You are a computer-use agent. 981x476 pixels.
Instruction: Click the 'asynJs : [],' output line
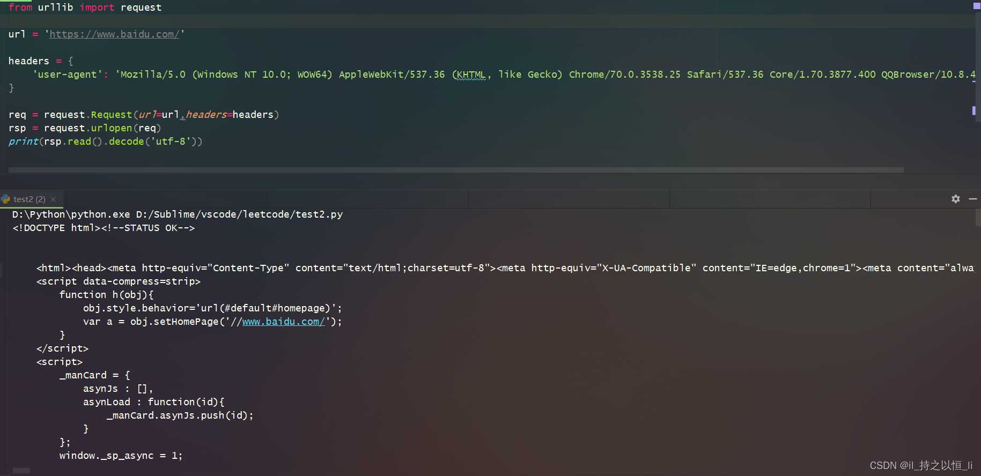pos(118,389)
